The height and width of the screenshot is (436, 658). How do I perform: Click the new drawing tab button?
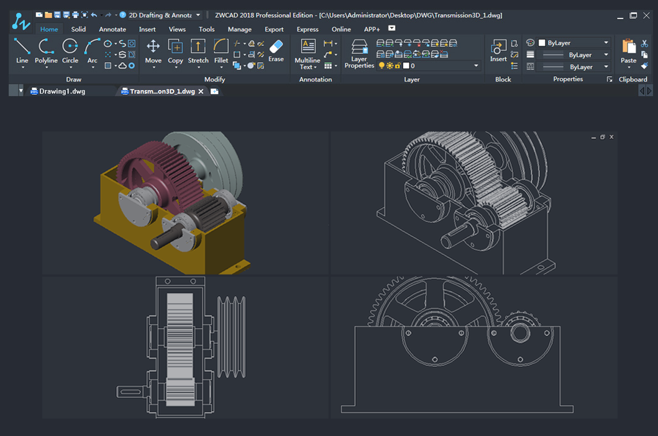pos(214,91)
